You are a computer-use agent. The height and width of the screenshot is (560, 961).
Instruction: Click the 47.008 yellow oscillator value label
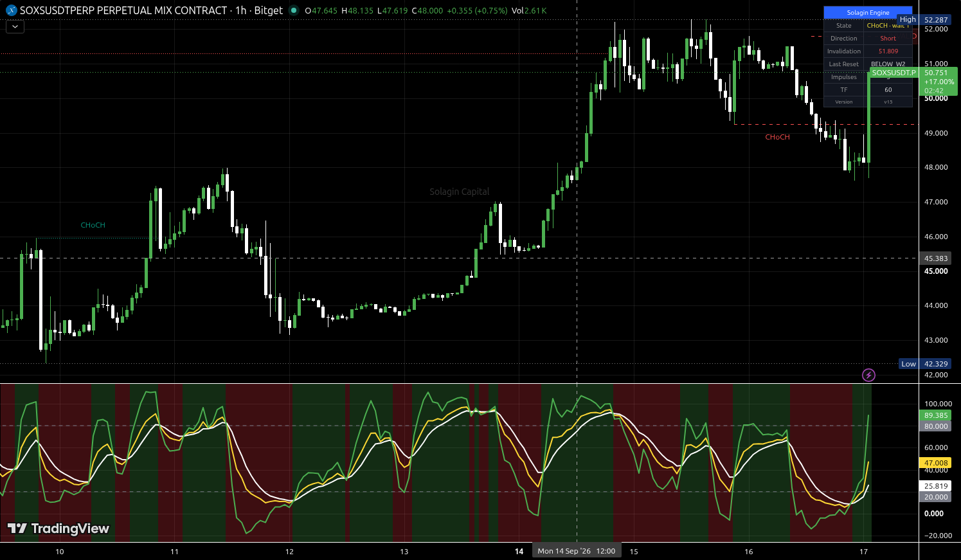click(936, 463)
